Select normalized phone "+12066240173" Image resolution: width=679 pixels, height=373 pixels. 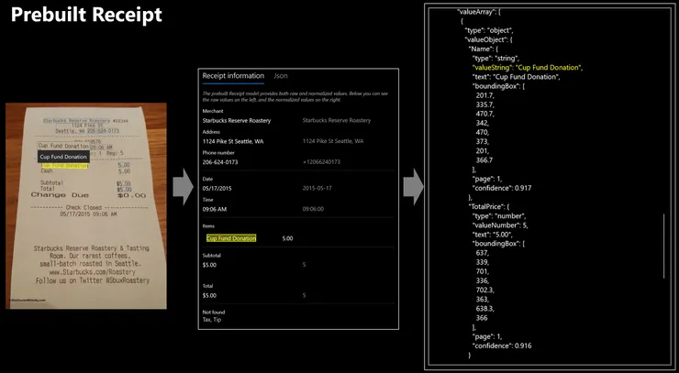pyautogui.click(x=321, y=162)
